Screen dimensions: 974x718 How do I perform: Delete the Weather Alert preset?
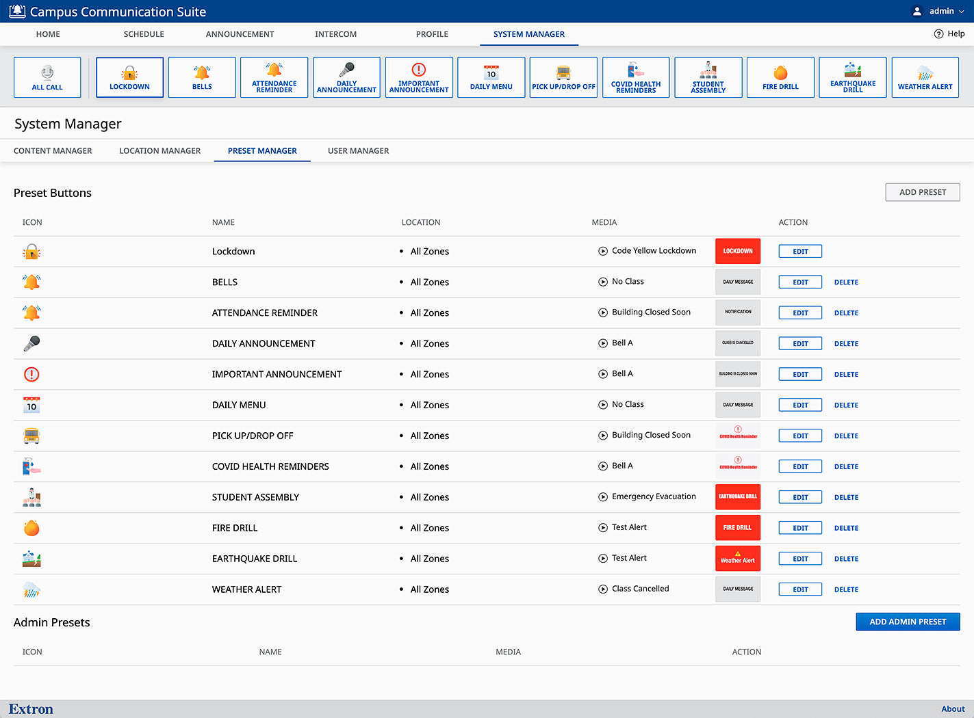pyautogui.click(x=846, y=589)
